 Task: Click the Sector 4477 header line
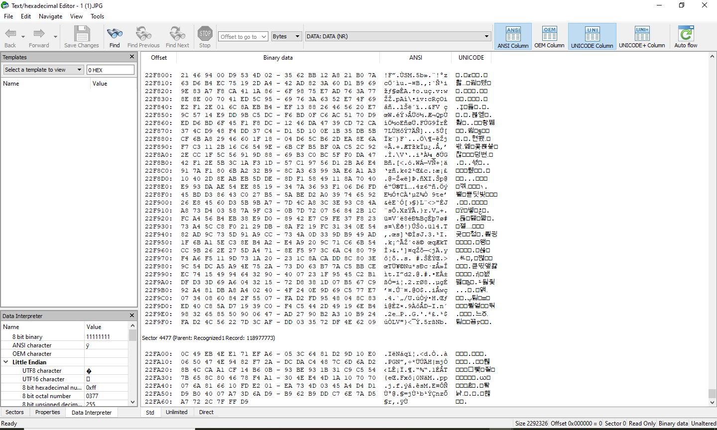tap(208, 338)
